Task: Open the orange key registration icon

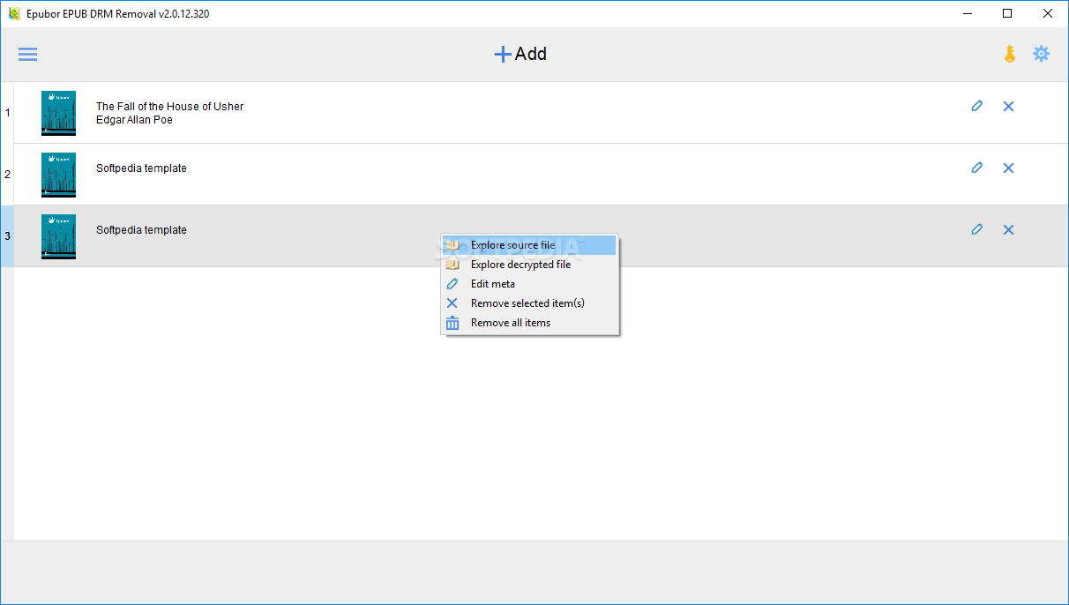Action: click(1010, 54)
